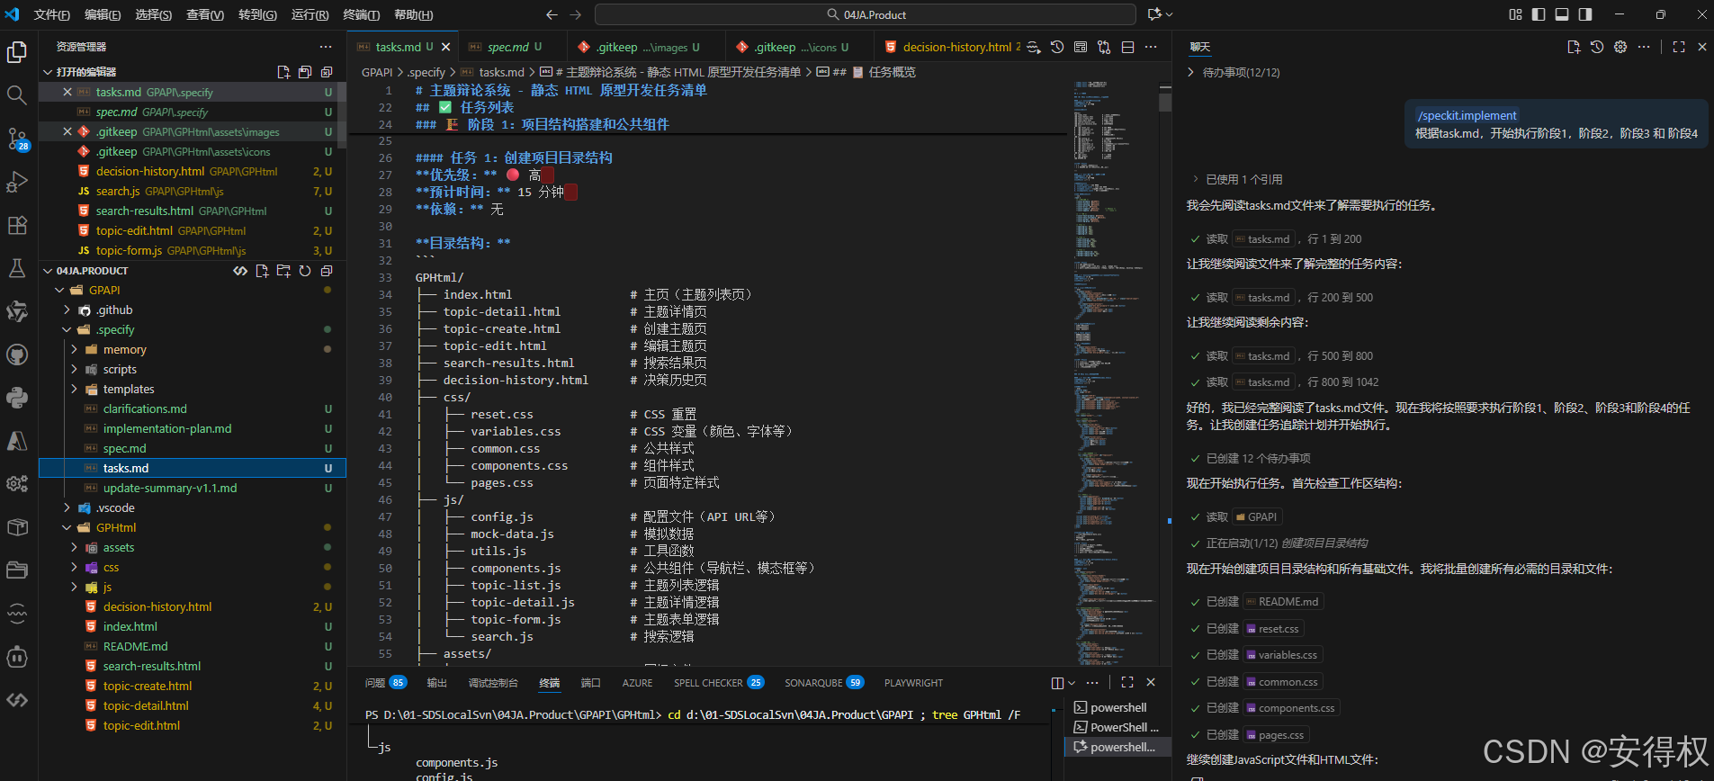Viewport: 1714px width, 781px height.
Task: Open the Explorer view in activity bar
Action: click(17, 52)
